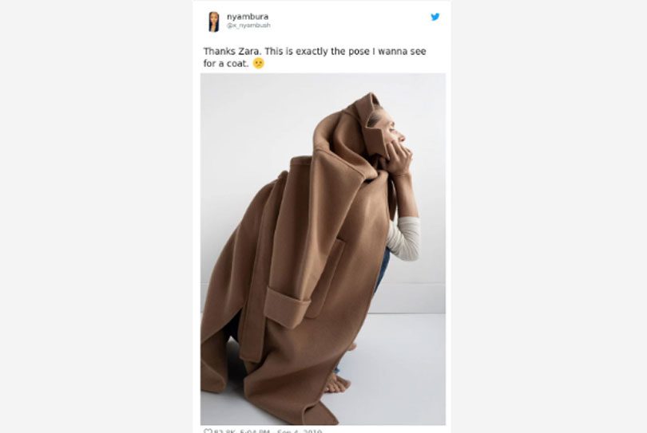Click the tweet's 5:04 PM timestamp
647x433 pixels.
[255, 431]
